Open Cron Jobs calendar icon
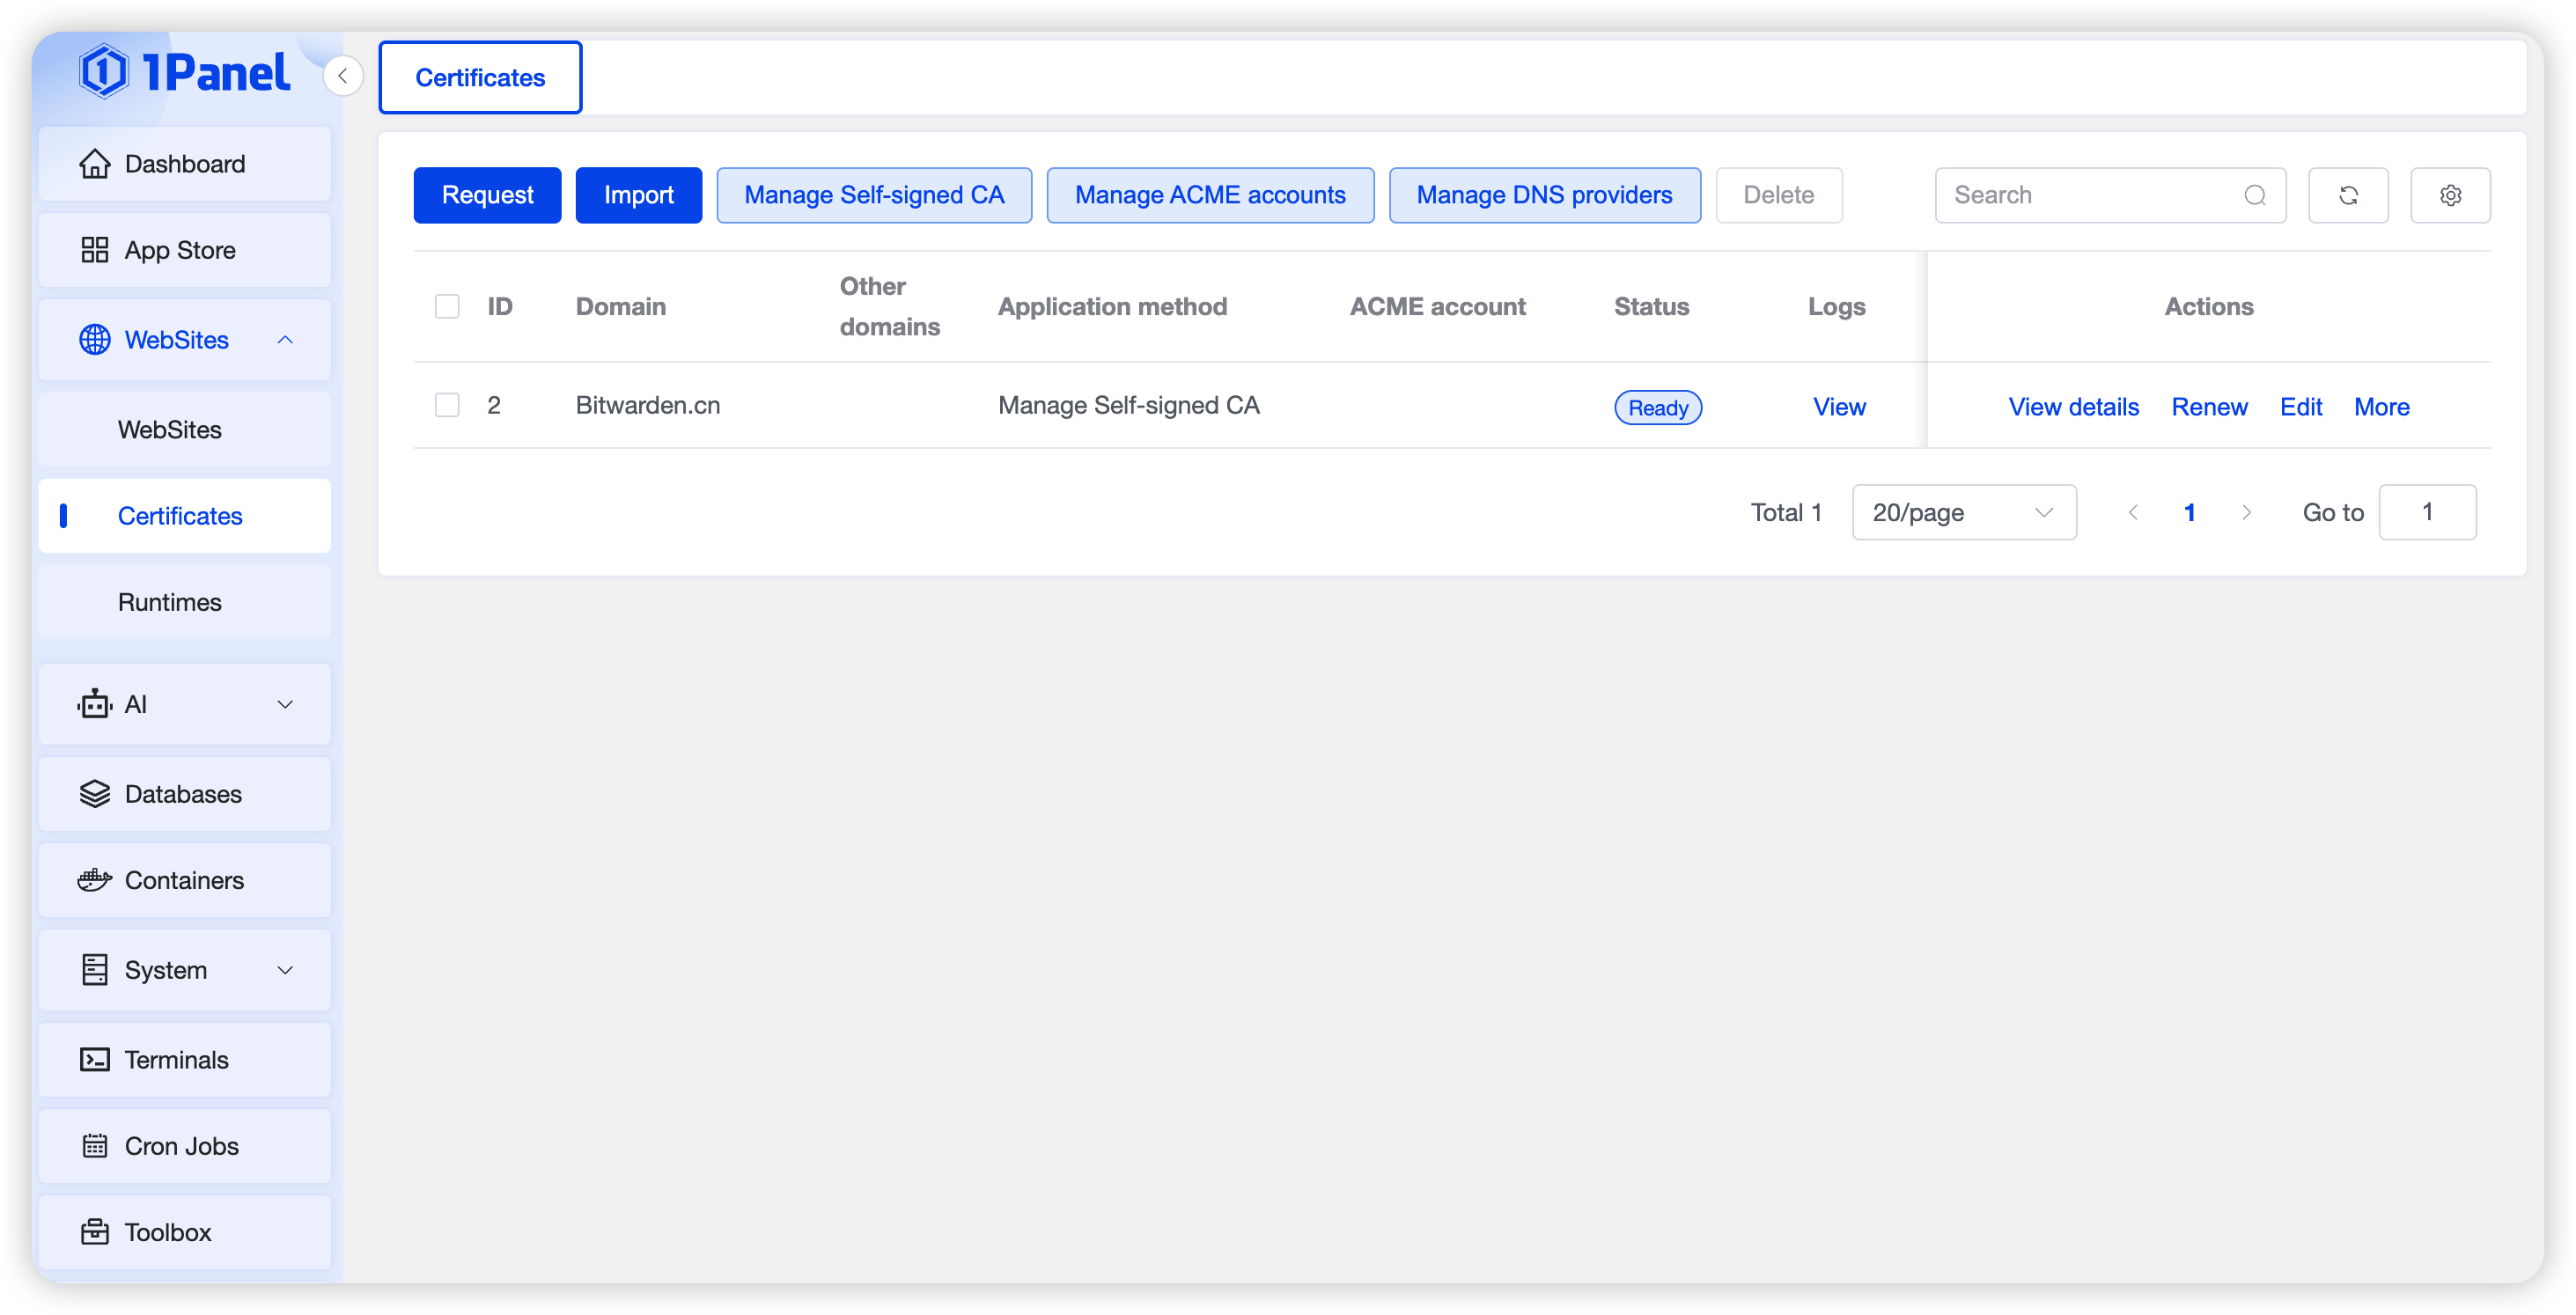Viewport: 2576px width, 1315px height. [x=95, y=1146]
